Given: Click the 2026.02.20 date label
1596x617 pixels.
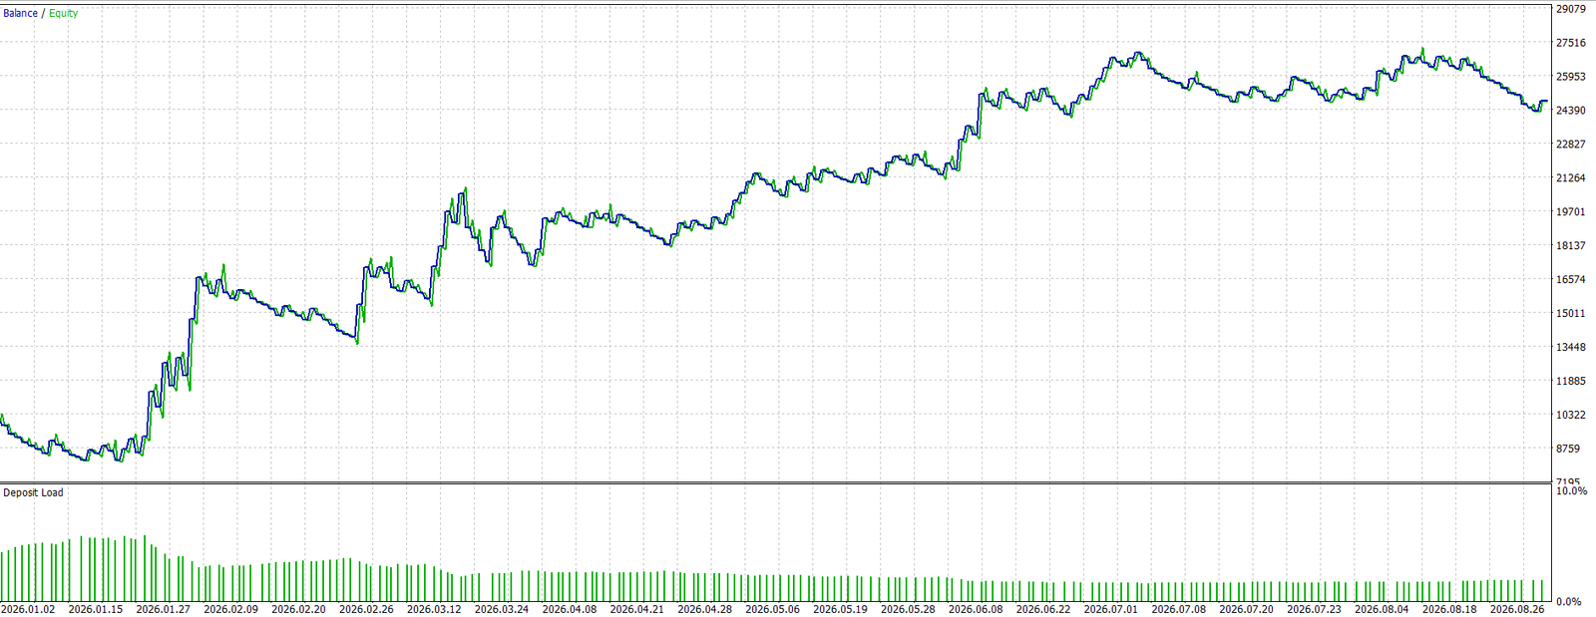Looking at the screenshot, I should [x=299, y=609].
